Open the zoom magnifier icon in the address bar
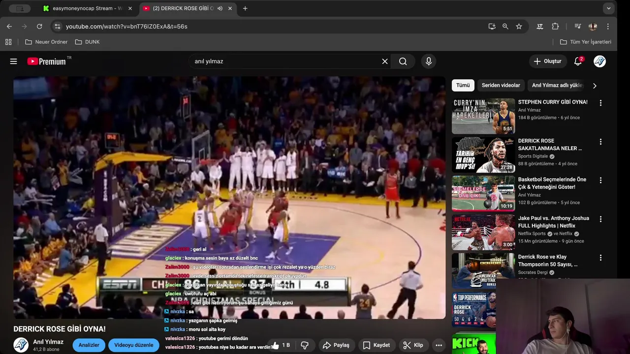Viewport: 630px width, 354px height. (x=505, y=27)
